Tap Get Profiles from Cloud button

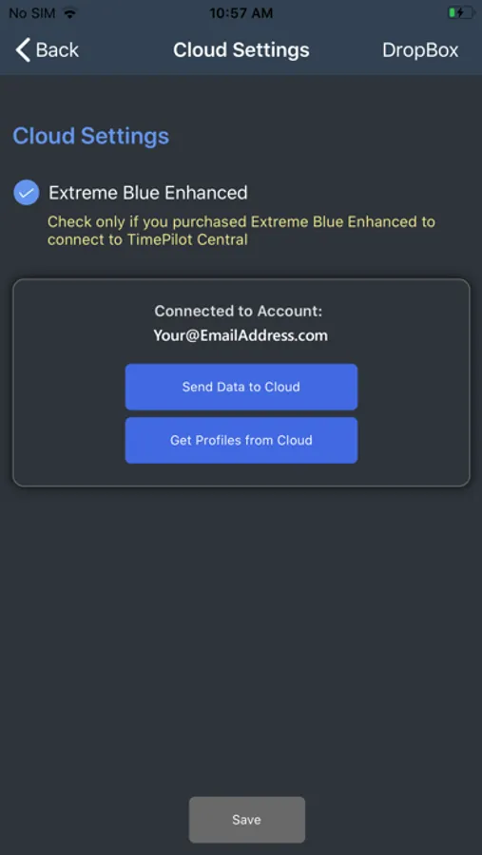(241, 440)
